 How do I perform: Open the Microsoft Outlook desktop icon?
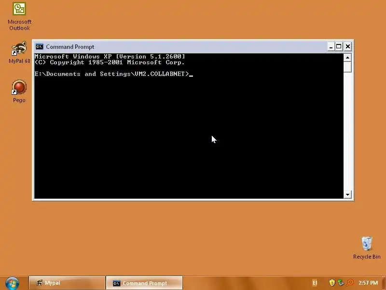point(19,16)
